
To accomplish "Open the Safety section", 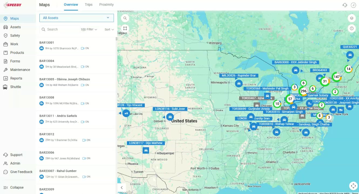I will (x=18, y=36).
